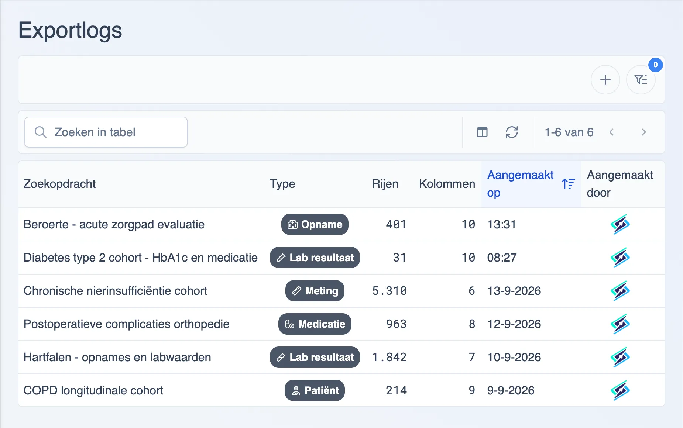Click the 5.310 rows value

click(x=389, y=291)
